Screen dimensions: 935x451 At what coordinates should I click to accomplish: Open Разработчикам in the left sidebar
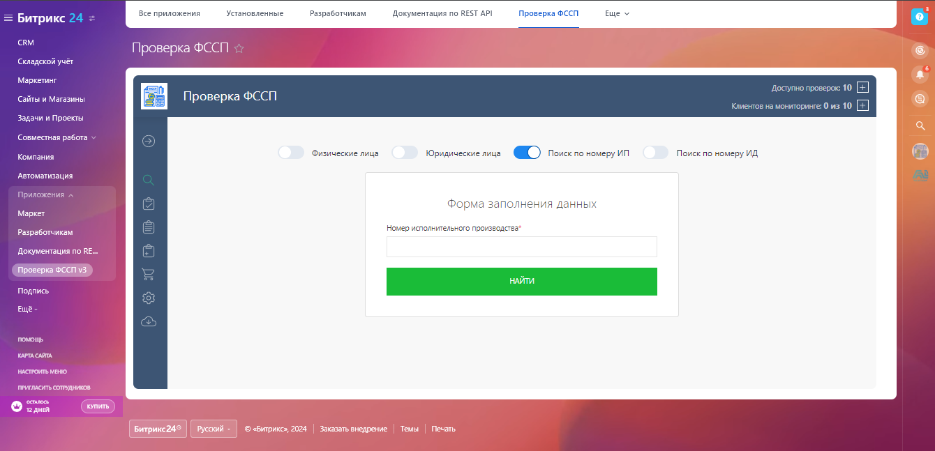point(45,232)
